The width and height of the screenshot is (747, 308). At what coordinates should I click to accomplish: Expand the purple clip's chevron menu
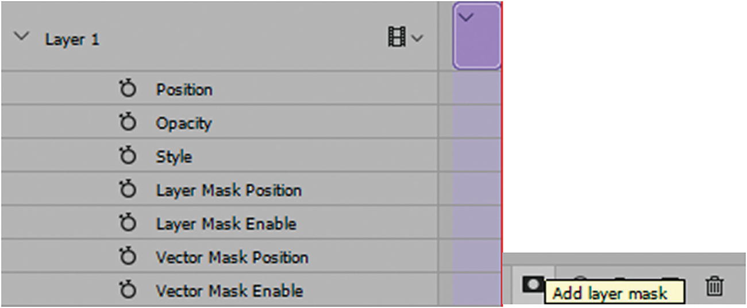[467, 18]
